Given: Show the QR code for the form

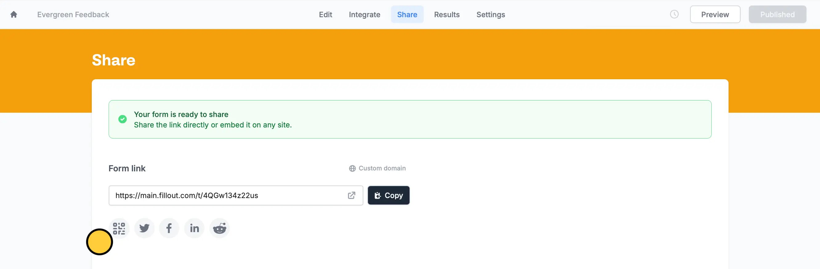Looking at the screenshot, I should point(119,228).
